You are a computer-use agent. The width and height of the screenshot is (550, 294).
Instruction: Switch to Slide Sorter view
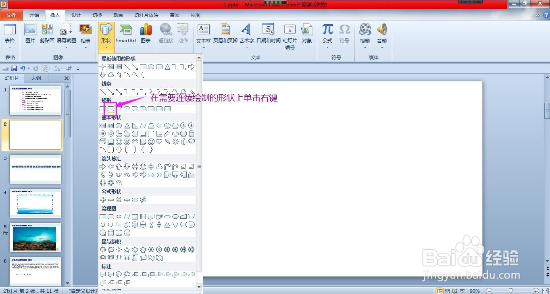447,291
